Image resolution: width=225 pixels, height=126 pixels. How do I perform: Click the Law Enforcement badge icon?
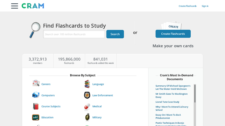(x=87, y=95)
